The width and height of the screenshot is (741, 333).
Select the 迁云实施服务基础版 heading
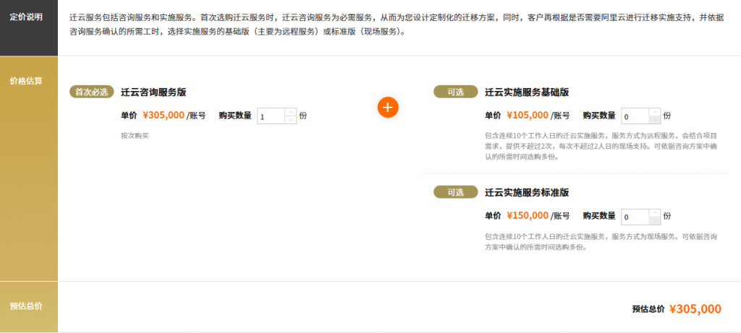[x=526, y=92]
